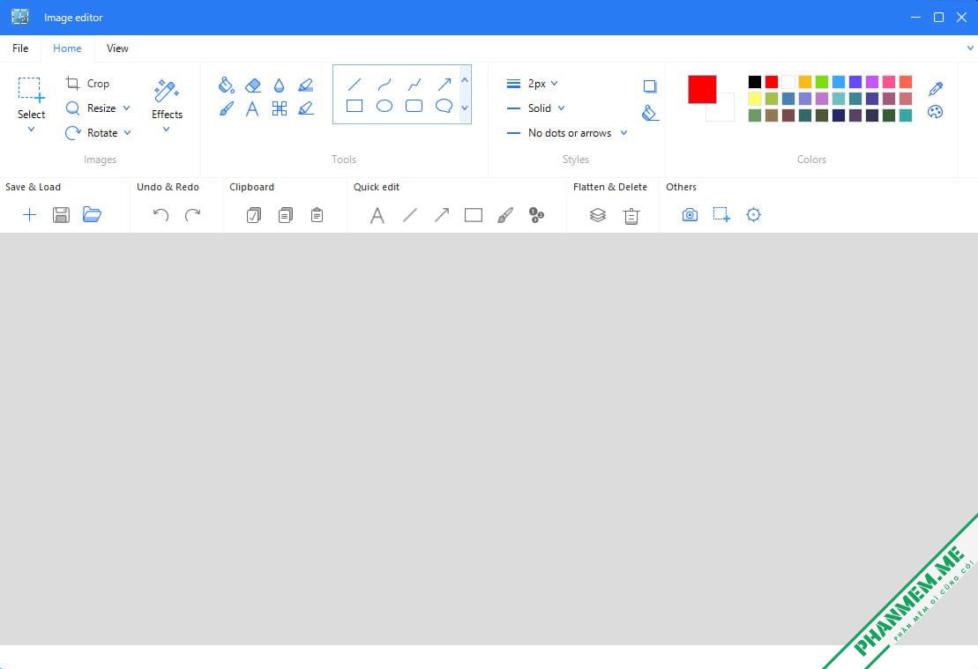The image size is (978, 669).
Task: Select the paintbrush tool in Tools
Action: pyautogui.click(x=227, y=108)
